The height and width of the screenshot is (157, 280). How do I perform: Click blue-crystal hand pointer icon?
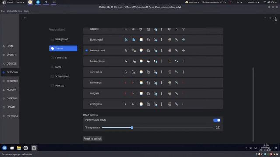(x=148, y=40)
